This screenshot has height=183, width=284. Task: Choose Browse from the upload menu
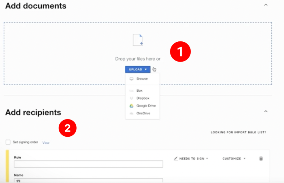[142, 79]
